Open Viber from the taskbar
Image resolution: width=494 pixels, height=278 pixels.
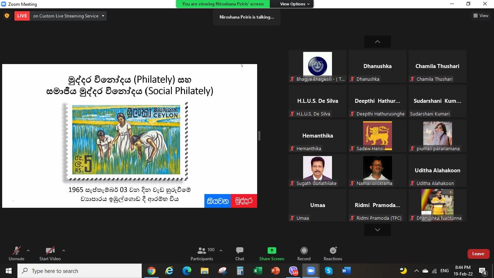(x=293, y=271)
